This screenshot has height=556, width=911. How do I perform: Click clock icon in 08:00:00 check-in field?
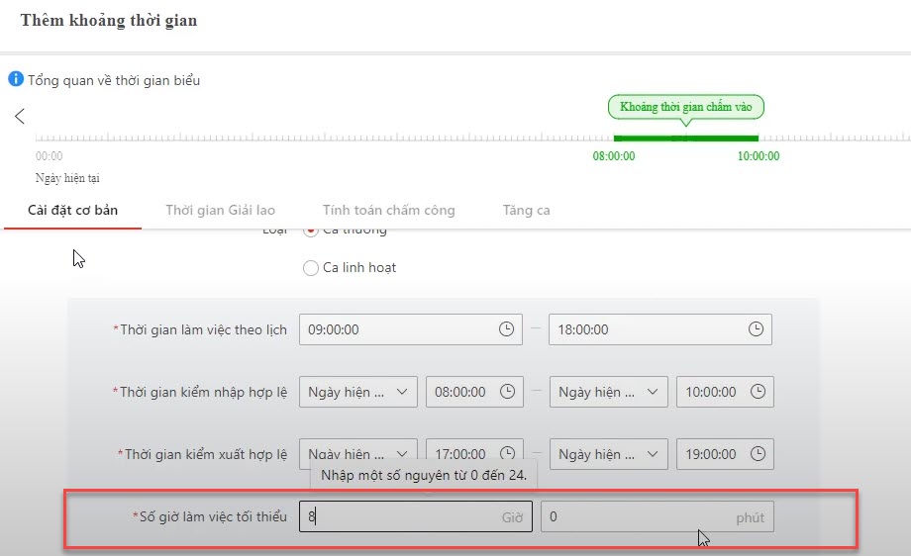tap(506, 392)
